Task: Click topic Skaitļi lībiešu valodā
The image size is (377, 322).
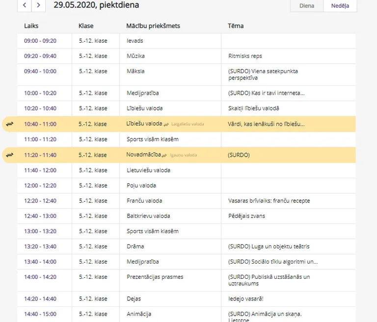Action: (254, 108)
